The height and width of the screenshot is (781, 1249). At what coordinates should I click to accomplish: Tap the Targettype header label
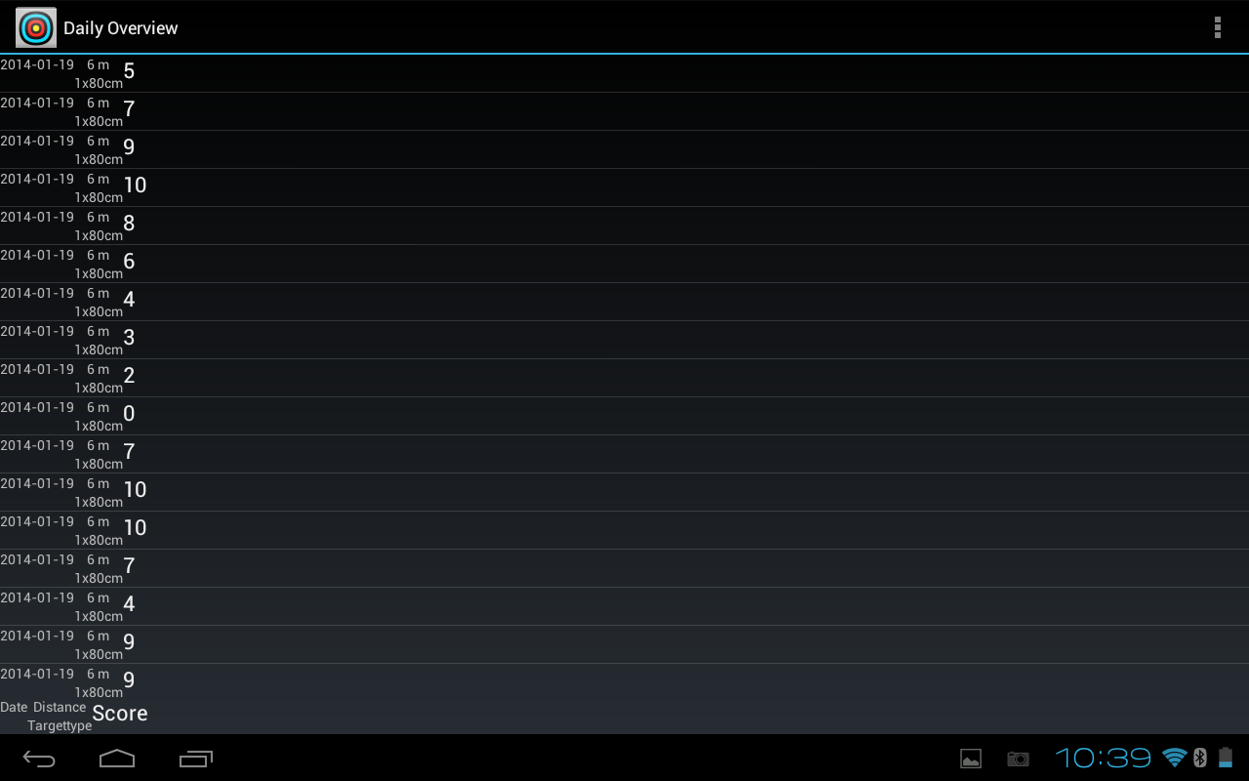point(60,726)
